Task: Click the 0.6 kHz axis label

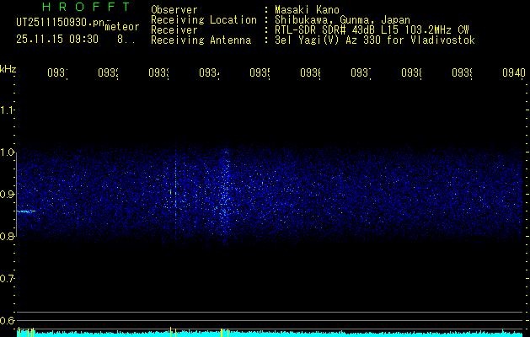Action: [7, 320]
